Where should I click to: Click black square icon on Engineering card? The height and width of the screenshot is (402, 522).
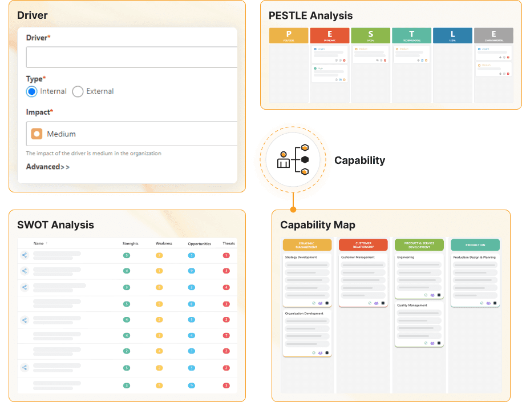[x=439, y=295]
